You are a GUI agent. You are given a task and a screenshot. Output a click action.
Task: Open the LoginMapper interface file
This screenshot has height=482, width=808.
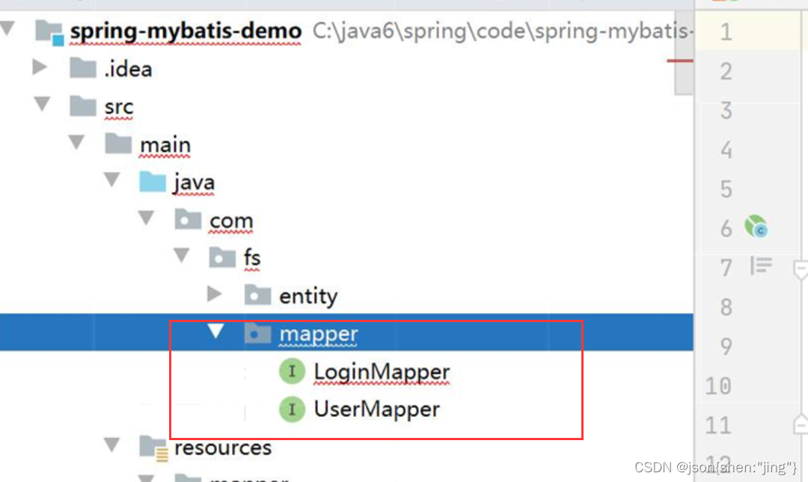pyautogui.click(x=382, y=372)
